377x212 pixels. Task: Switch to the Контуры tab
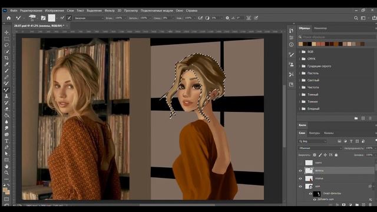[315, 133]
